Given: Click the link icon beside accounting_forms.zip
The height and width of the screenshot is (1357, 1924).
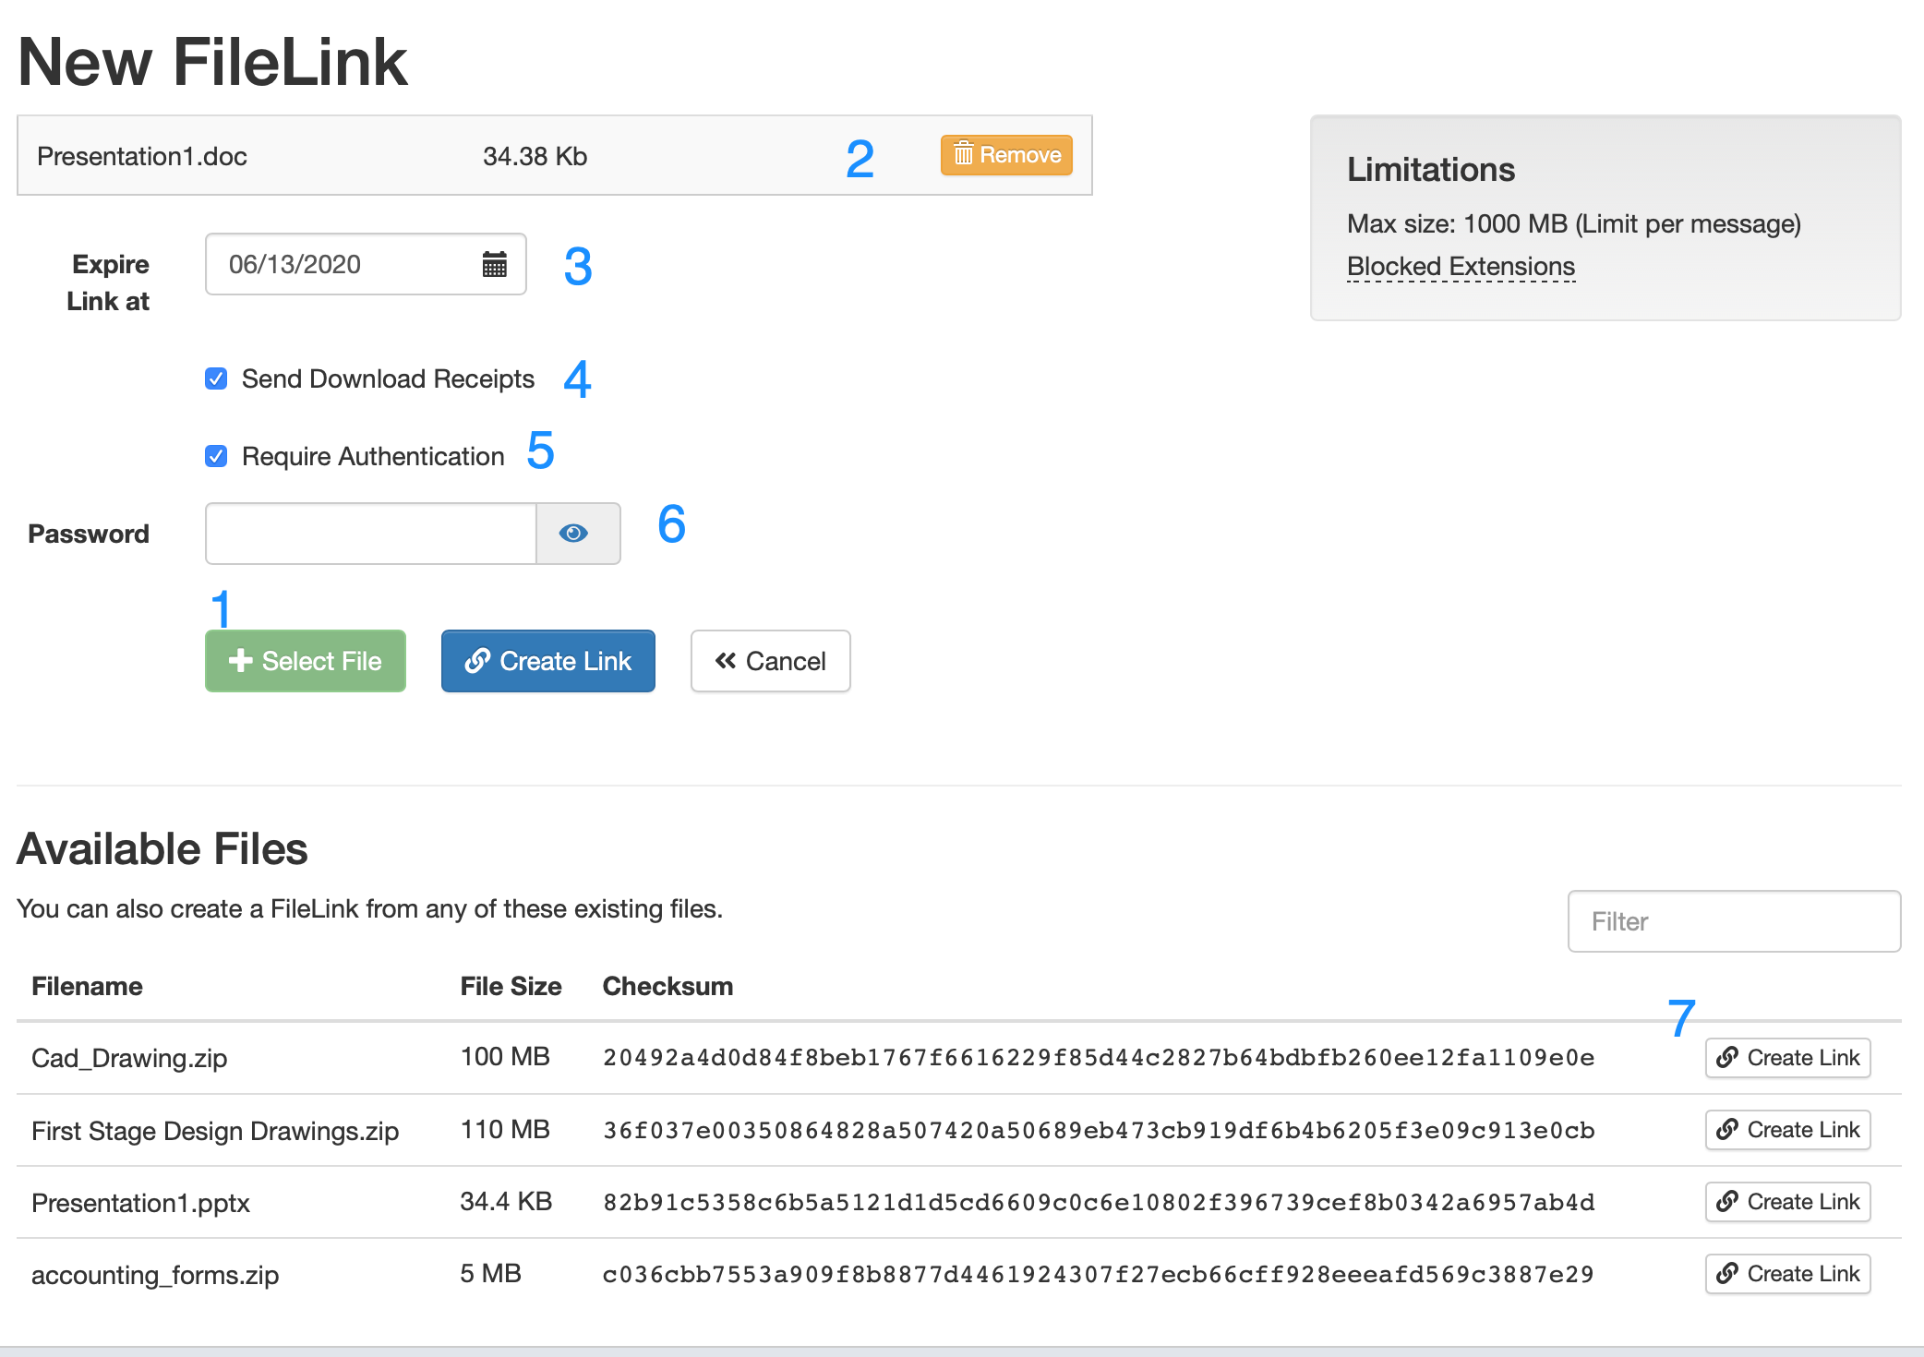Looking at the screenshot, I should click(x=1726, y=1274).
